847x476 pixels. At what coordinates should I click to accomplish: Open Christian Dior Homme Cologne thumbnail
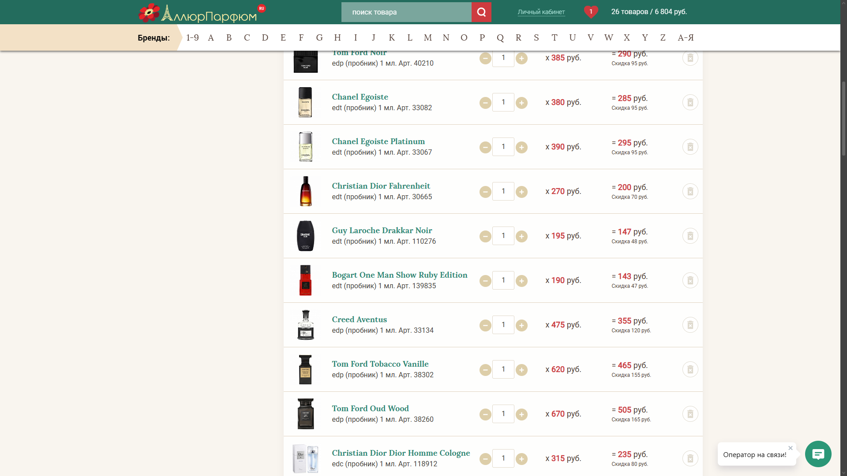305,458
